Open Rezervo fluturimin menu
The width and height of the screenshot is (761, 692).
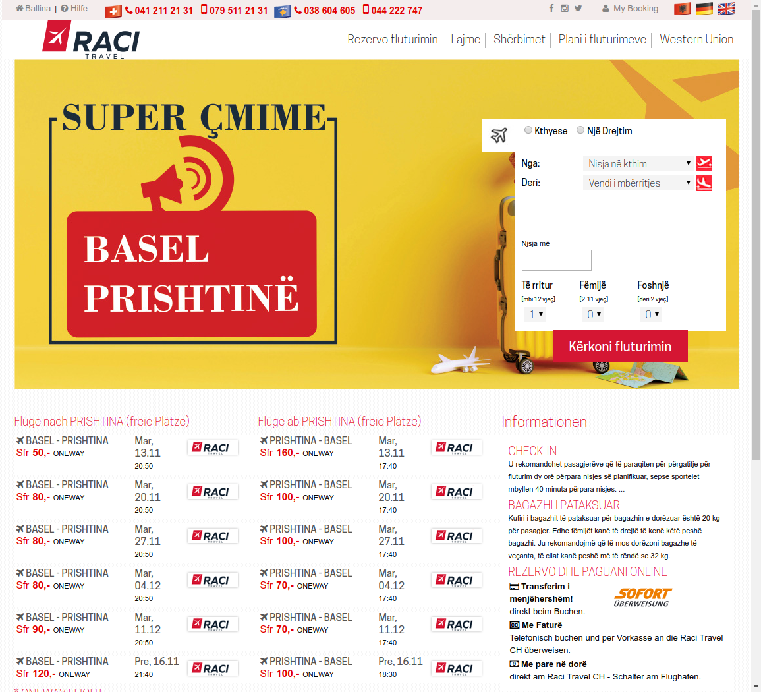(x=392, y=40)
